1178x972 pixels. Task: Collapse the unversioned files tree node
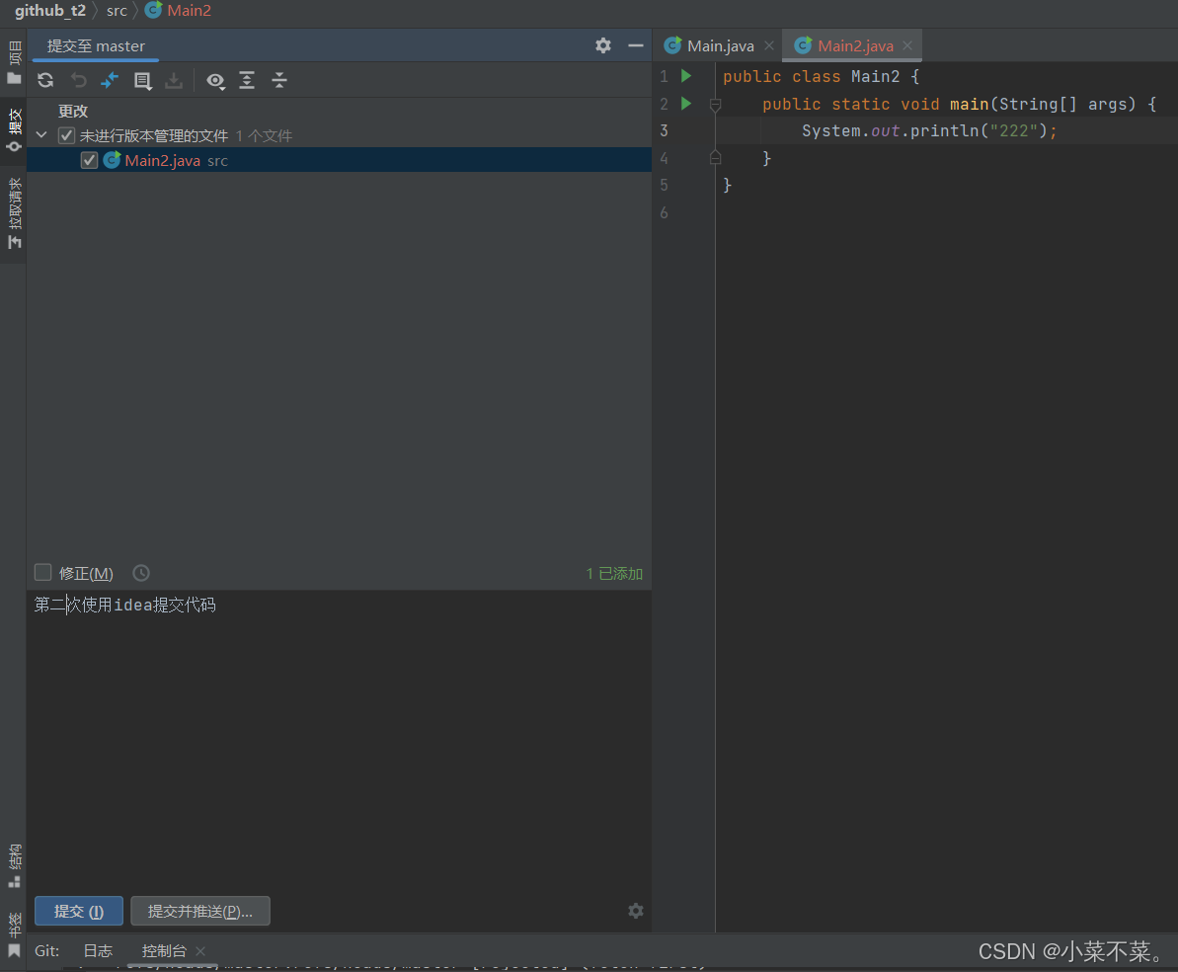(41, 135)
